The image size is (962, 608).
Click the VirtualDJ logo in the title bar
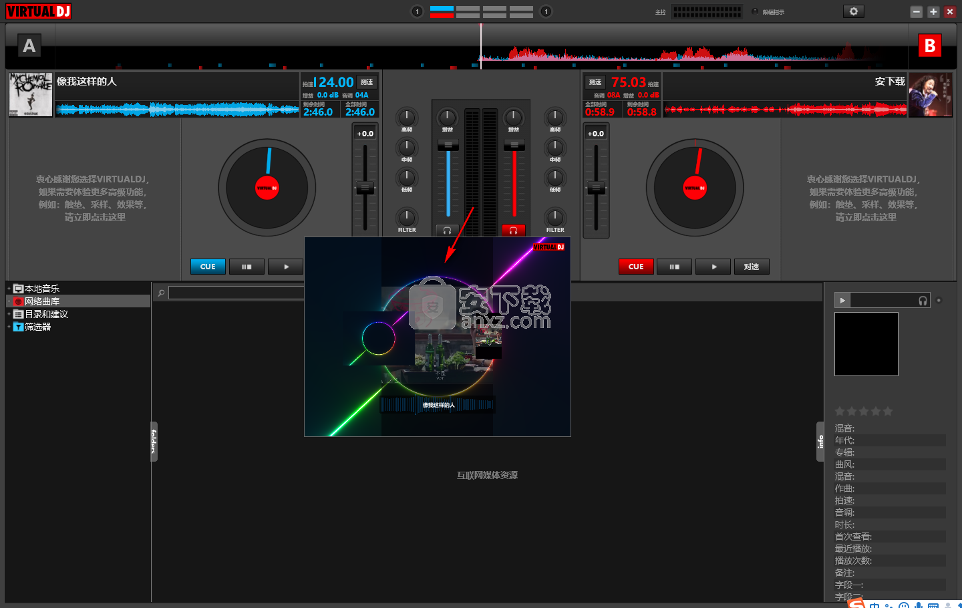(x=39, y=11)
